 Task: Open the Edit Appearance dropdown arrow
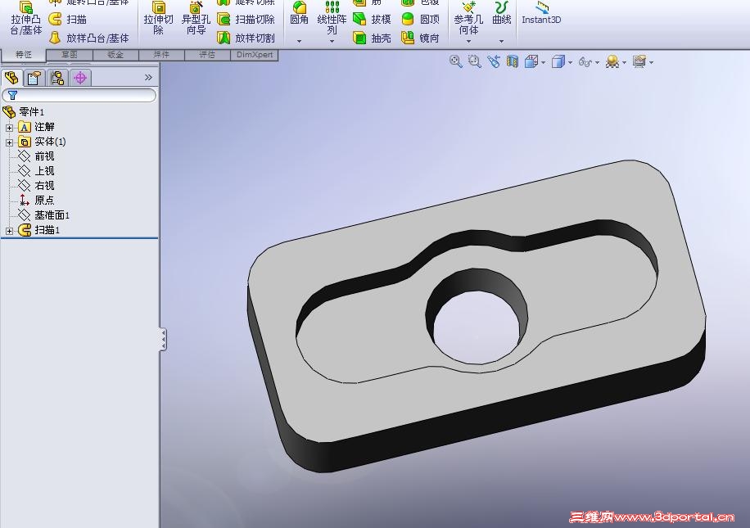coord(624,63)
